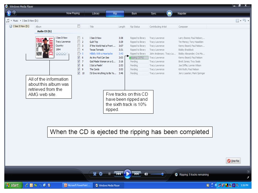Check track 3 If the World Had a Front
This screenshot has width=258, height=193.
79,46
